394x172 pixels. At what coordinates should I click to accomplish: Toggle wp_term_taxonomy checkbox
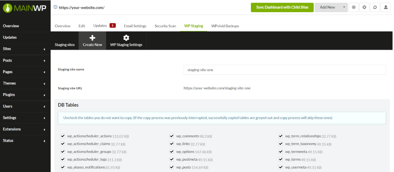pyautogui.click(x=281, y=144)
